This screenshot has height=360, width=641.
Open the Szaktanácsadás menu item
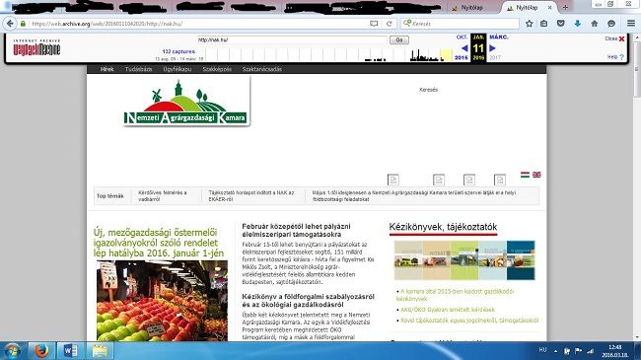262,69
